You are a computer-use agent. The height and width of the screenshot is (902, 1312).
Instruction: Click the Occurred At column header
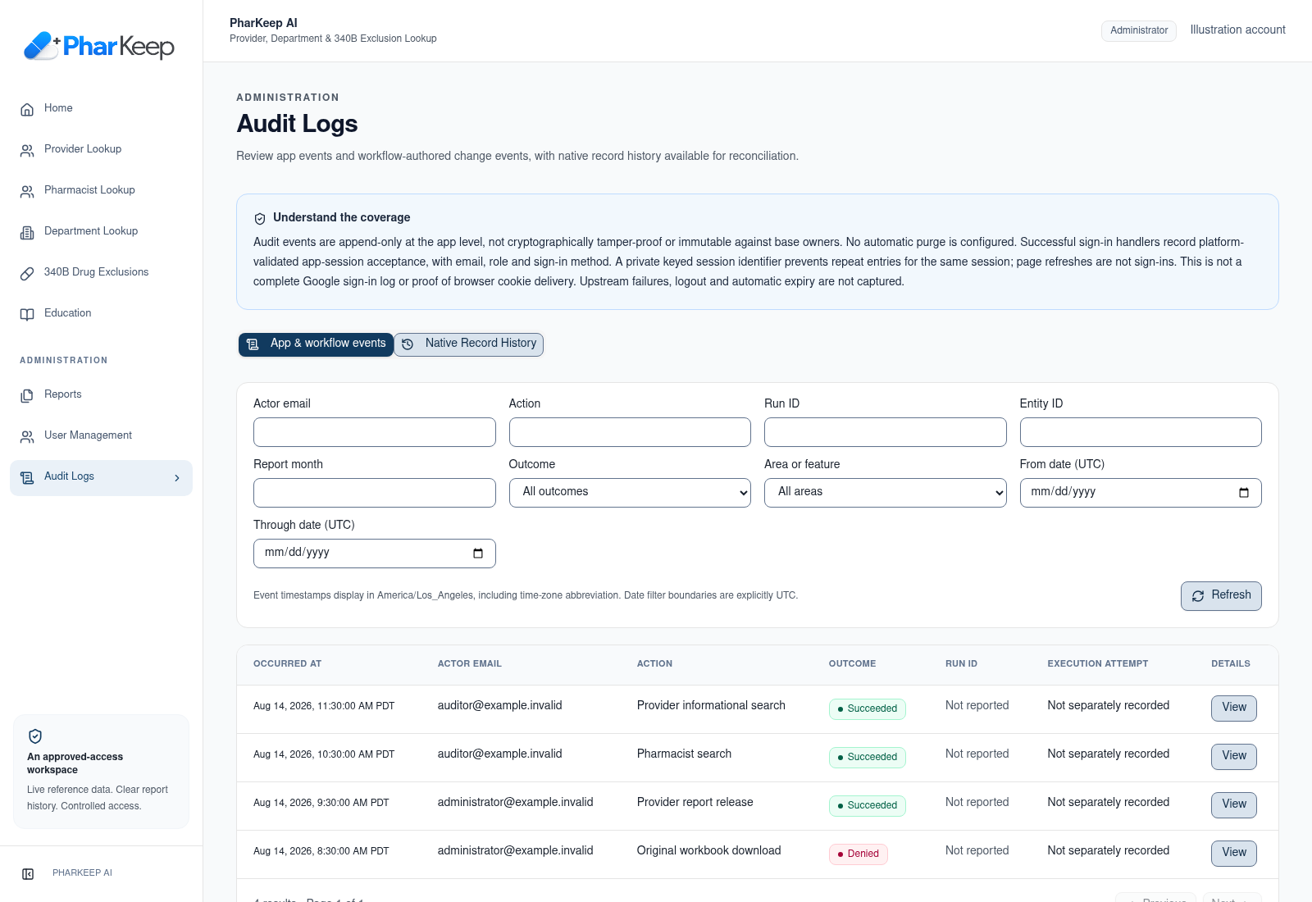click(287, 664)
